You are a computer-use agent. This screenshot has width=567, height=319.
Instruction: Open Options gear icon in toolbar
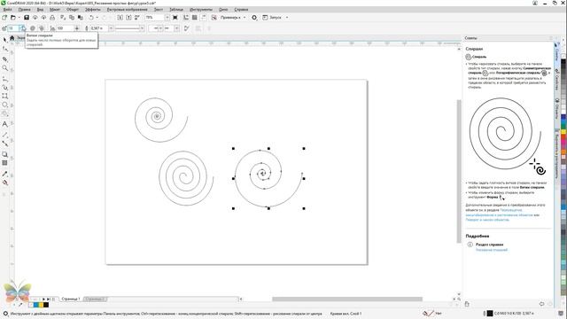click(x=254, y=18)
